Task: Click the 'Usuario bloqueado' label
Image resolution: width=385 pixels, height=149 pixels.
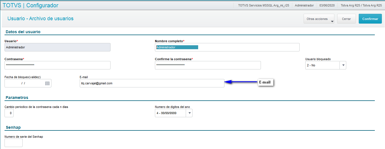Action: click(x=318, y=59)
